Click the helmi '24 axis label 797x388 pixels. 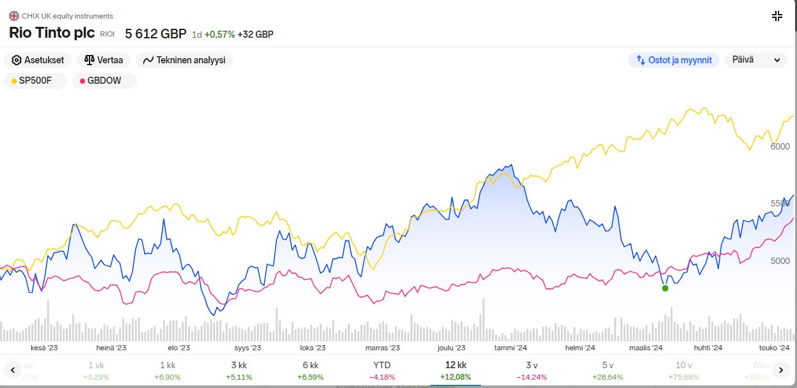pyautogui.click(x=580, y=348)
